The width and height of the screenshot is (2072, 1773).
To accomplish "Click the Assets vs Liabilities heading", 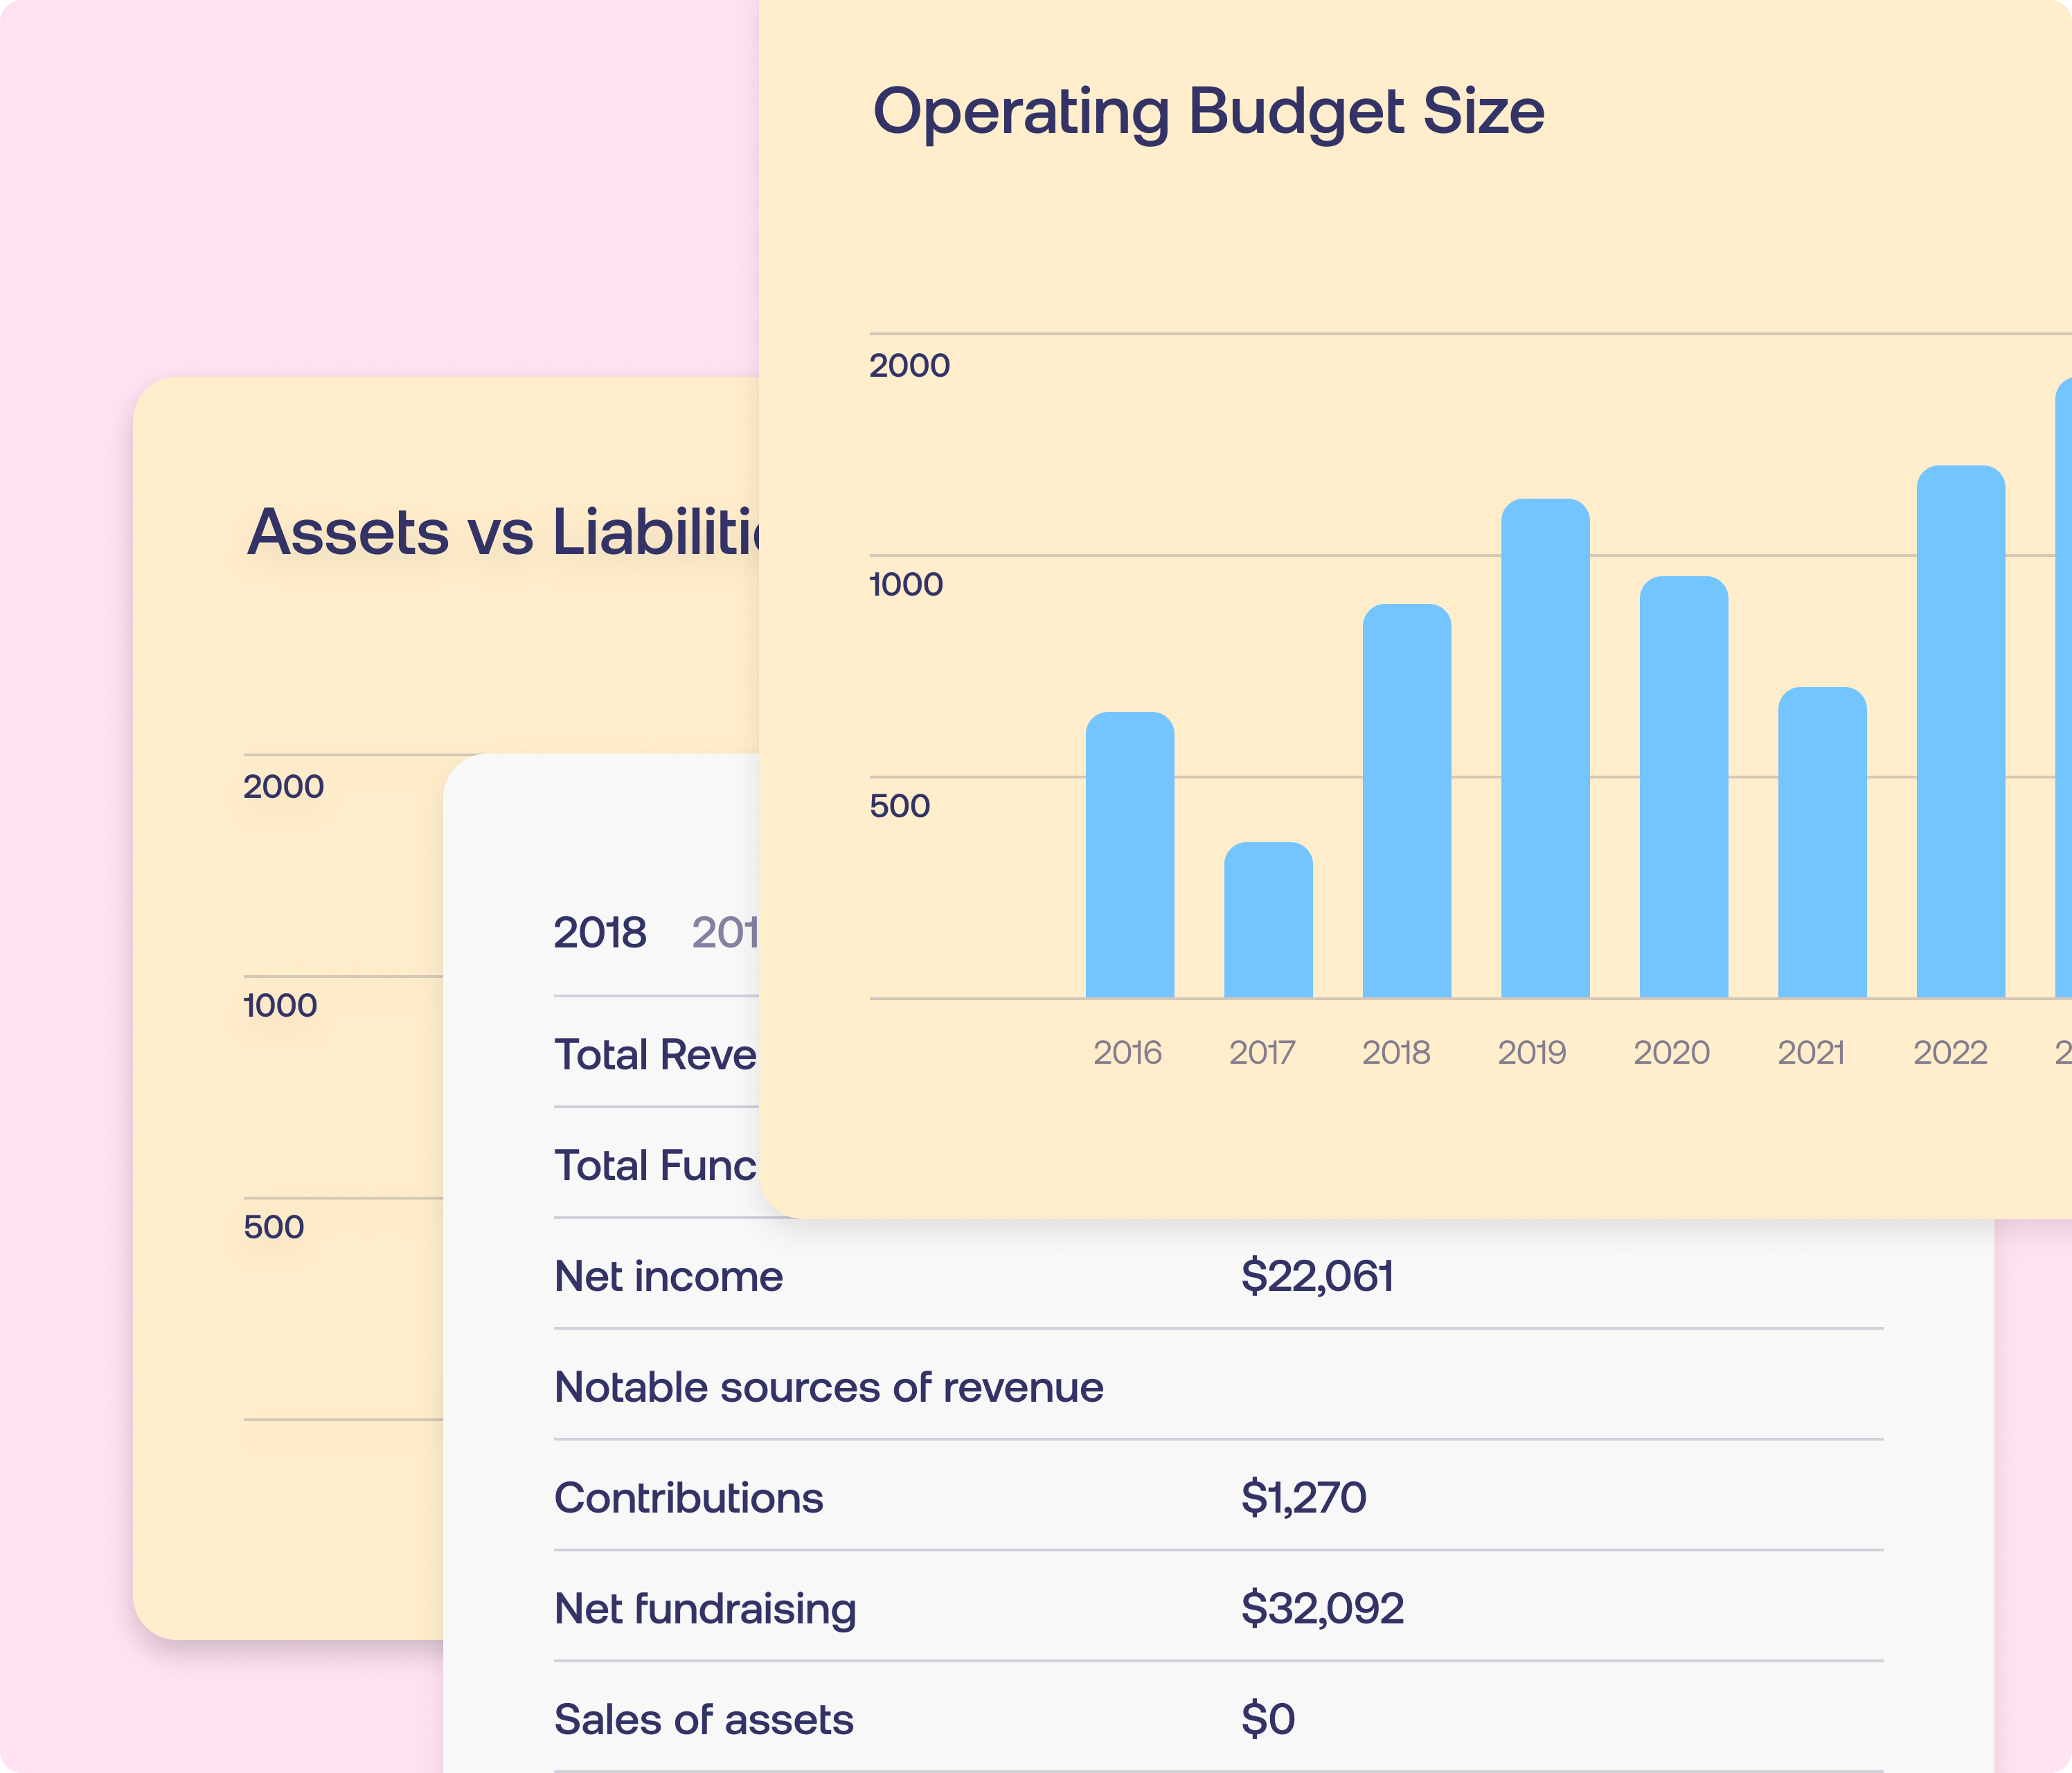I will [x=503, y=532].
